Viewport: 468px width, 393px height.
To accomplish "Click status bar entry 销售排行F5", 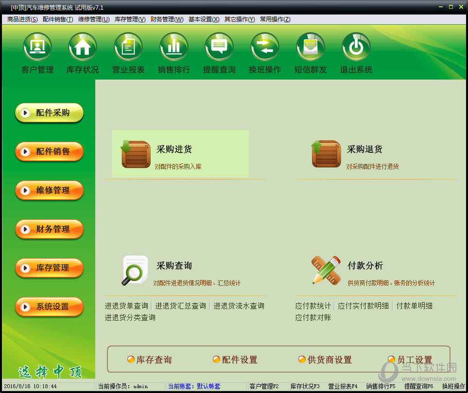I will coord(381,386).
